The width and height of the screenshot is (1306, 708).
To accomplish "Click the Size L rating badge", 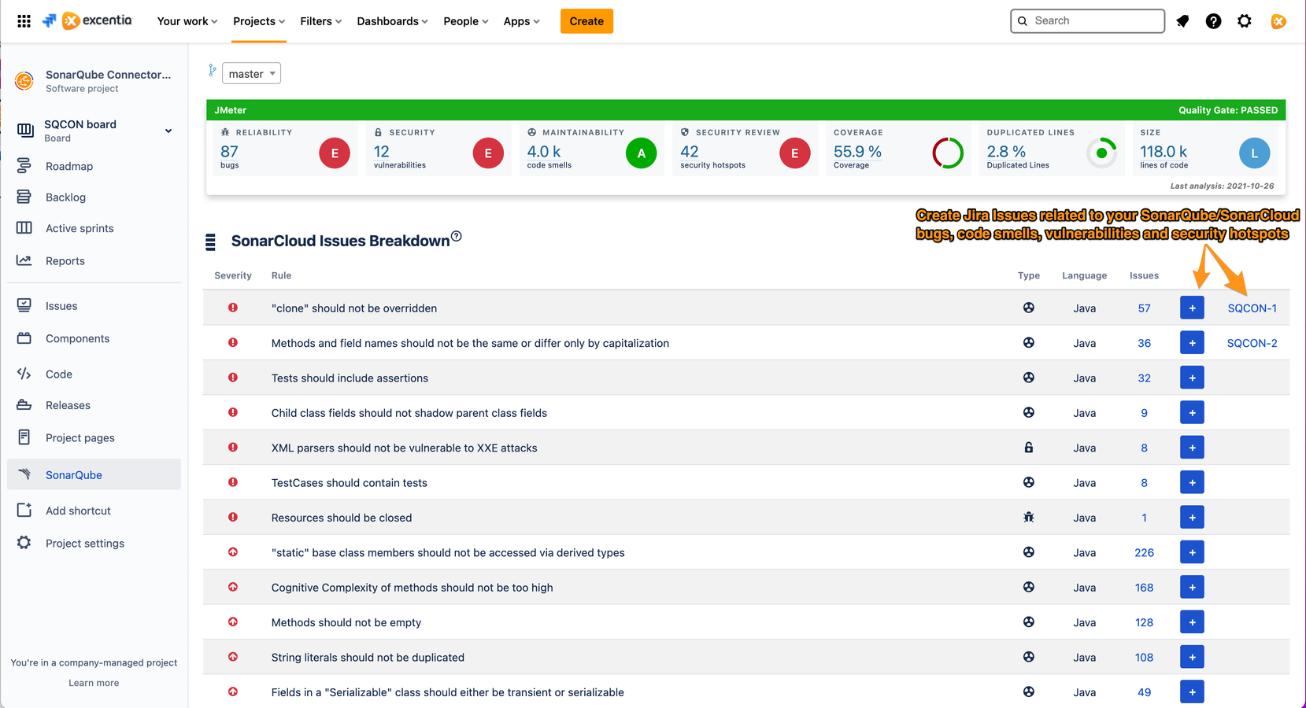I will point(1255,153).
